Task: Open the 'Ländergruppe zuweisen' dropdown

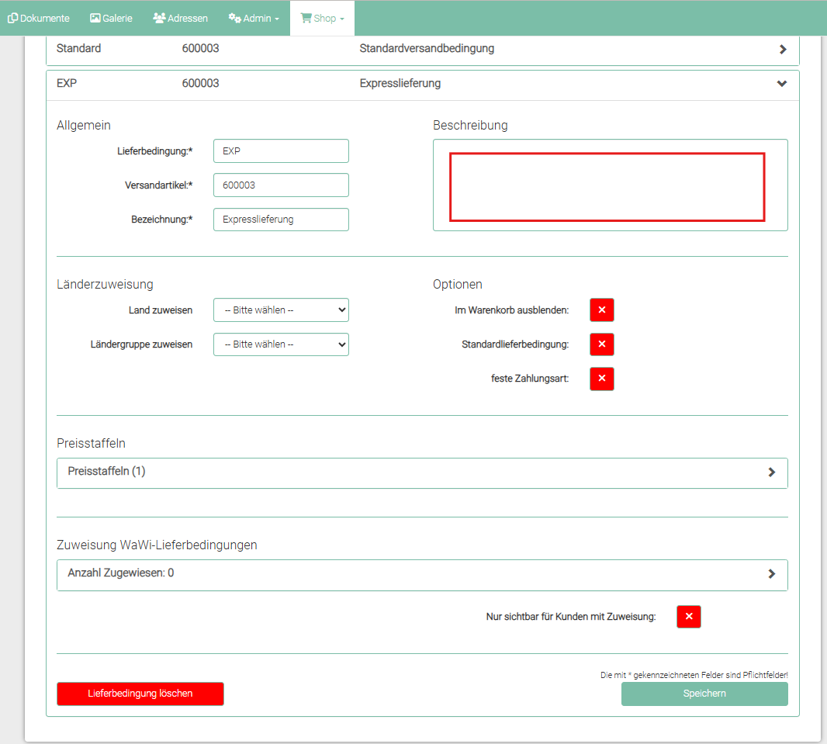Action: (281, 344)
